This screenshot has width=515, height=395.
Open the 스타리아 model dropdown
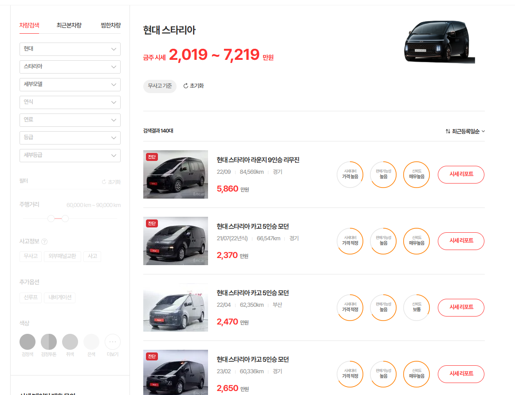tap(70, 66)
